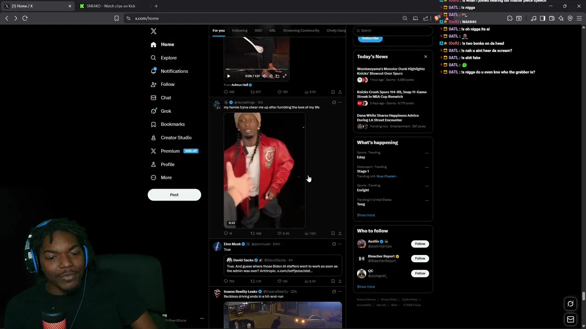Click the blue Subscribe button
586x329 pixels.
pyautogui.click(x=370, y=38)
